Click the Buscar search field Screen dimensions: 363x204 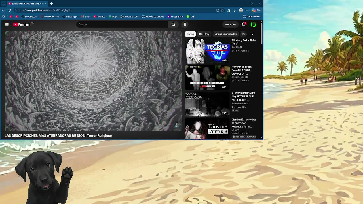click(x=122, y=24)
